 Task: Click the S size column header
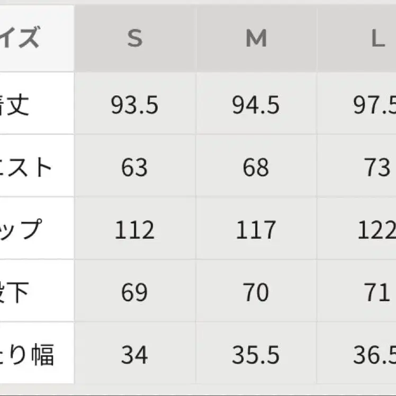click(134, 40)
